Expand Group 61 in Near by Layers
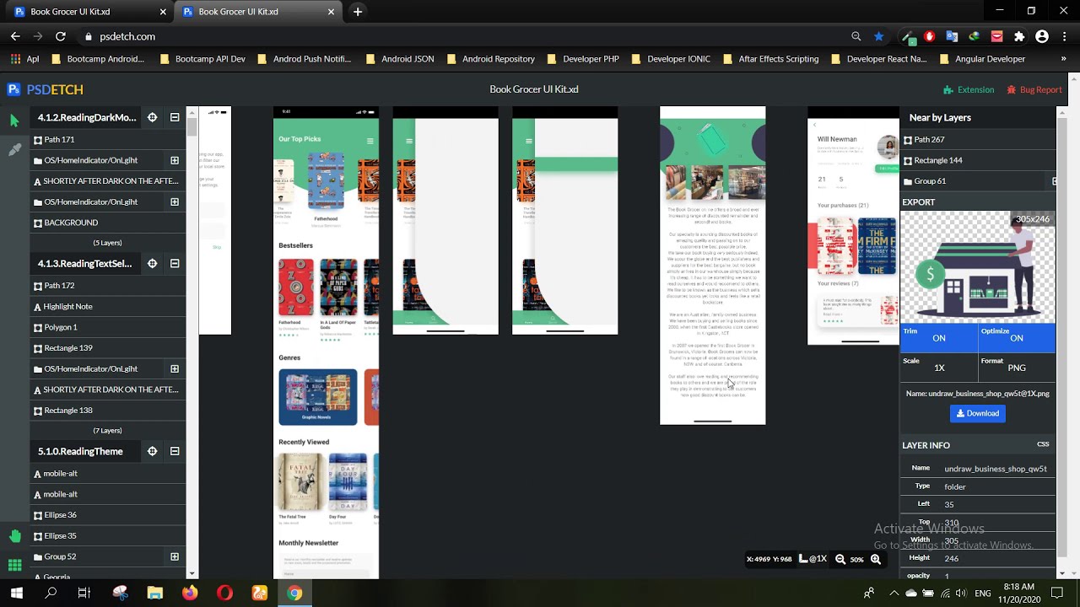 click(x=1055, y=181)
